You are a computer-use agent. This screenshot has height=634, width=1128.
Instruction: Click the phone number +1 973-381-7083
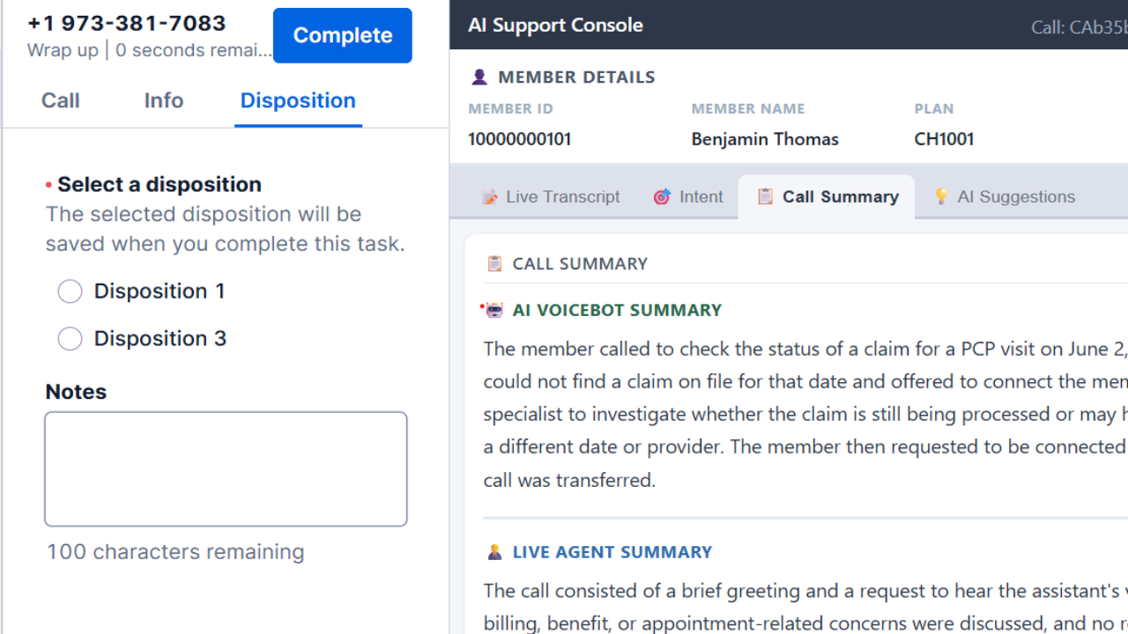click(127, 23)
